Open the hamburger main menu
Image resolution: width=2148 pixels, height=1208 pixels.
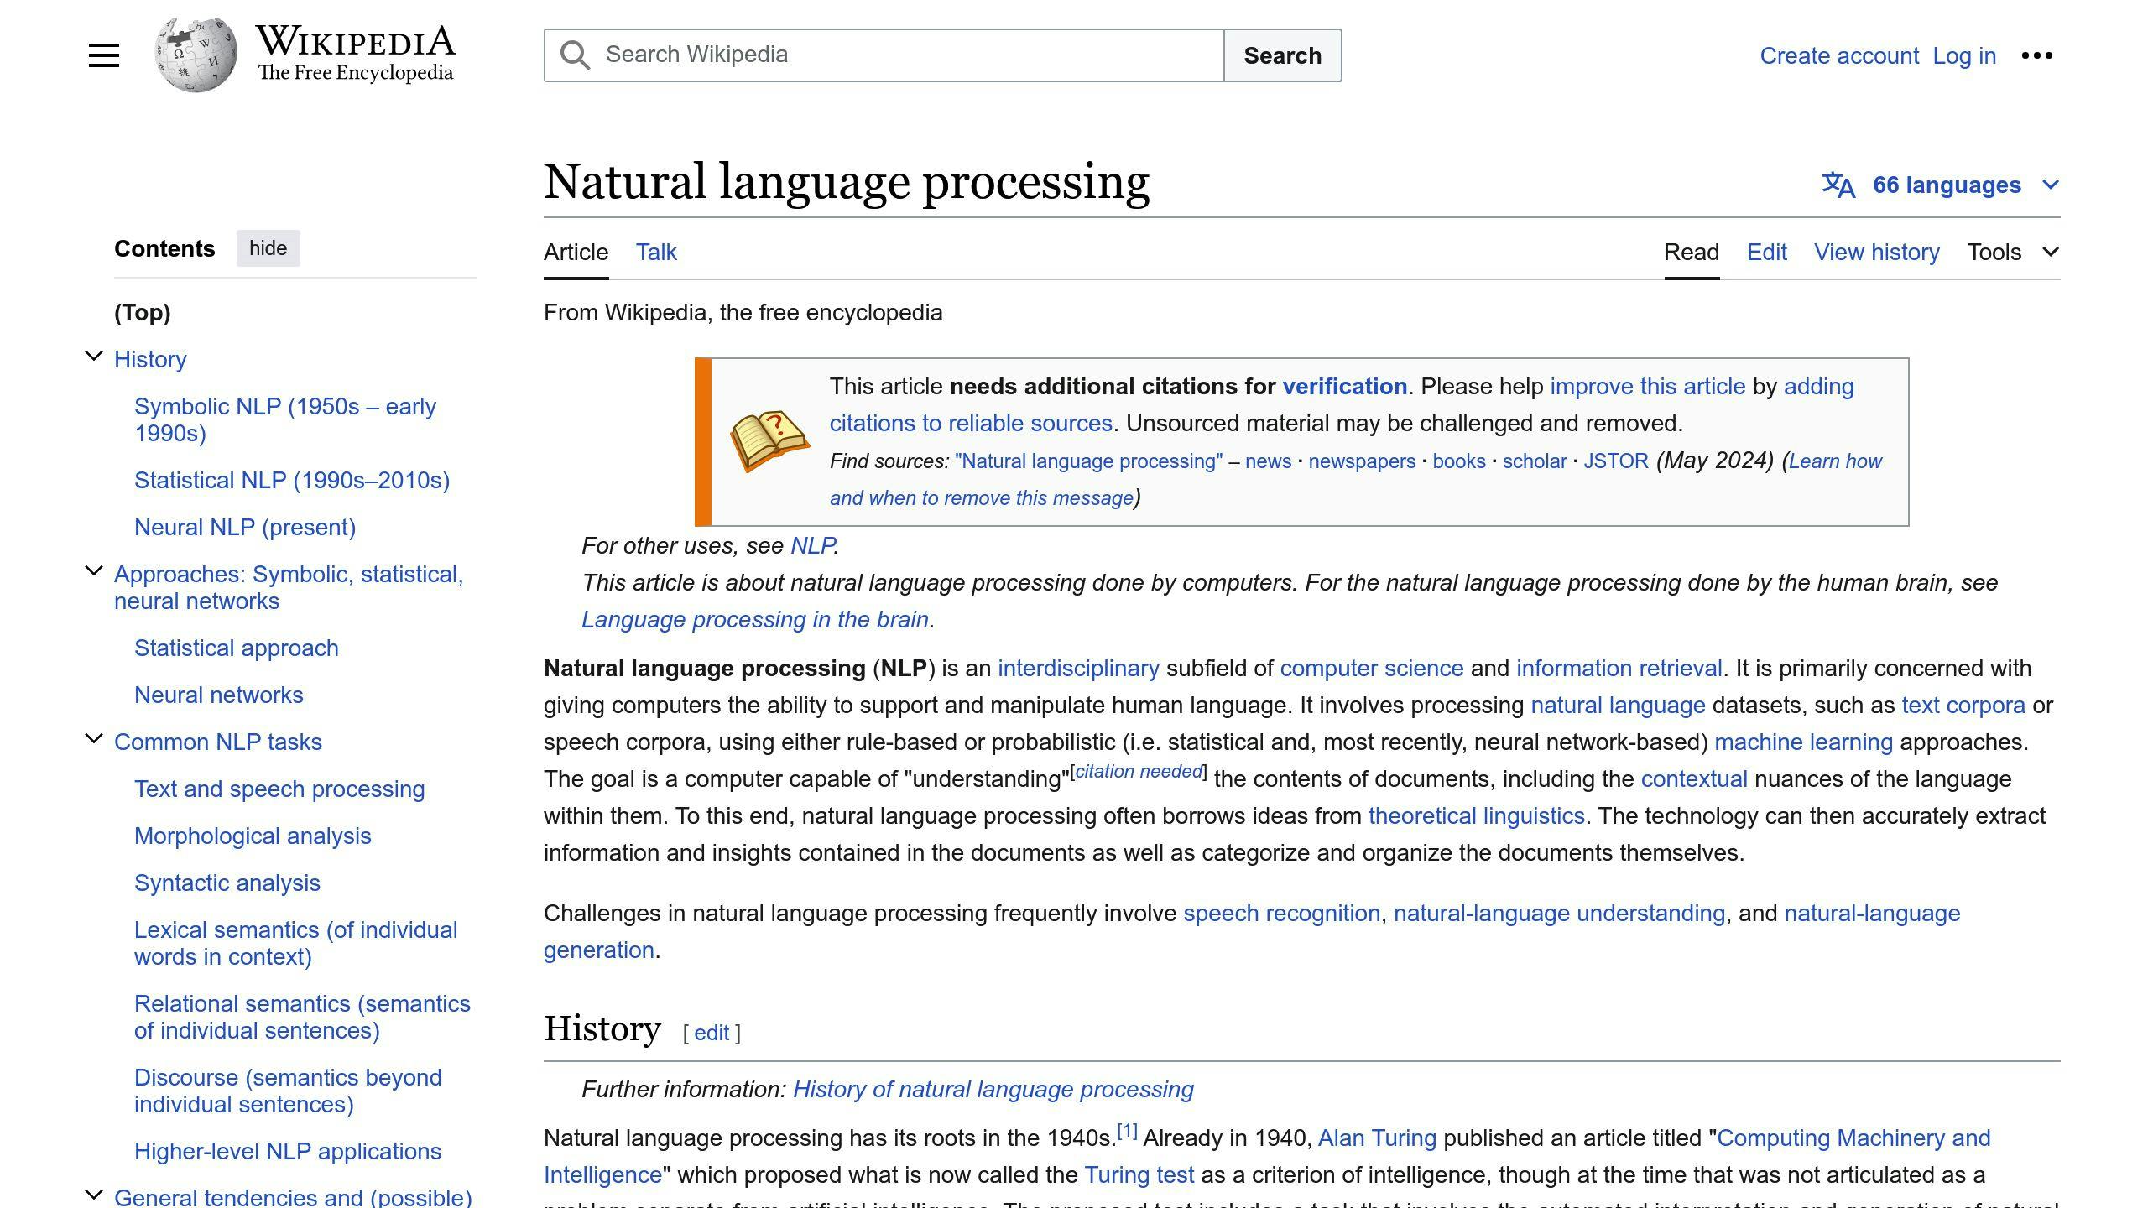tap(104, 55)
